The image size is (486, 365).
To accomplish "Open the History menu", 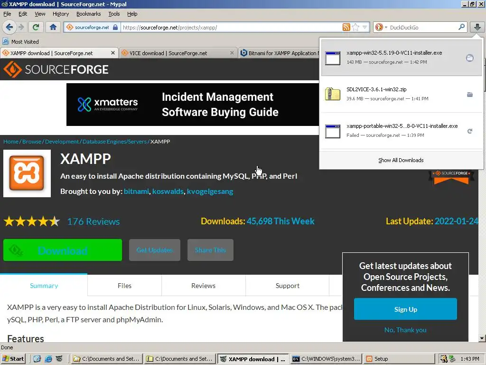I will [61, 14].
